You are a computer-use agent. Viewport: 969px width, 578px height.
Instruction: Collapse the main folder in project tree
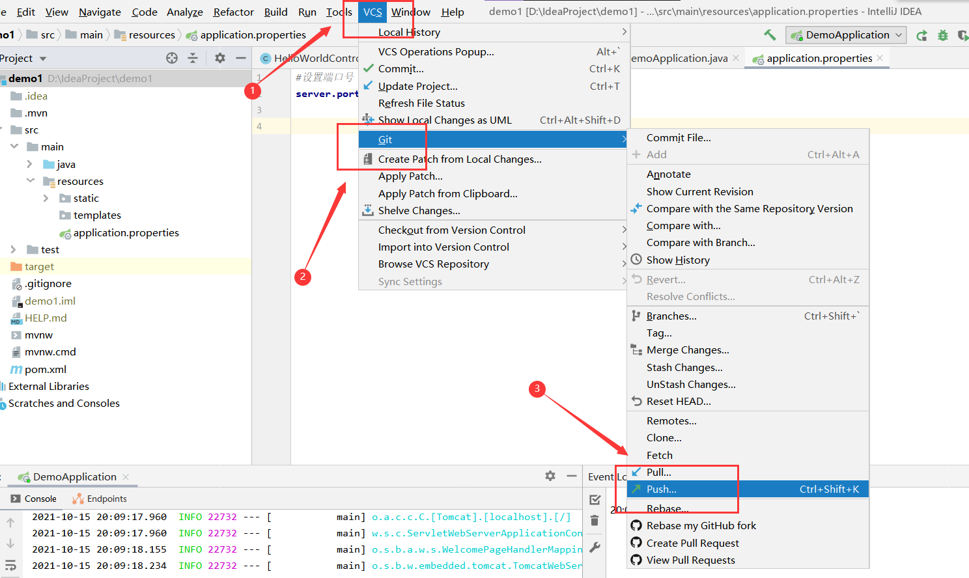14,146
